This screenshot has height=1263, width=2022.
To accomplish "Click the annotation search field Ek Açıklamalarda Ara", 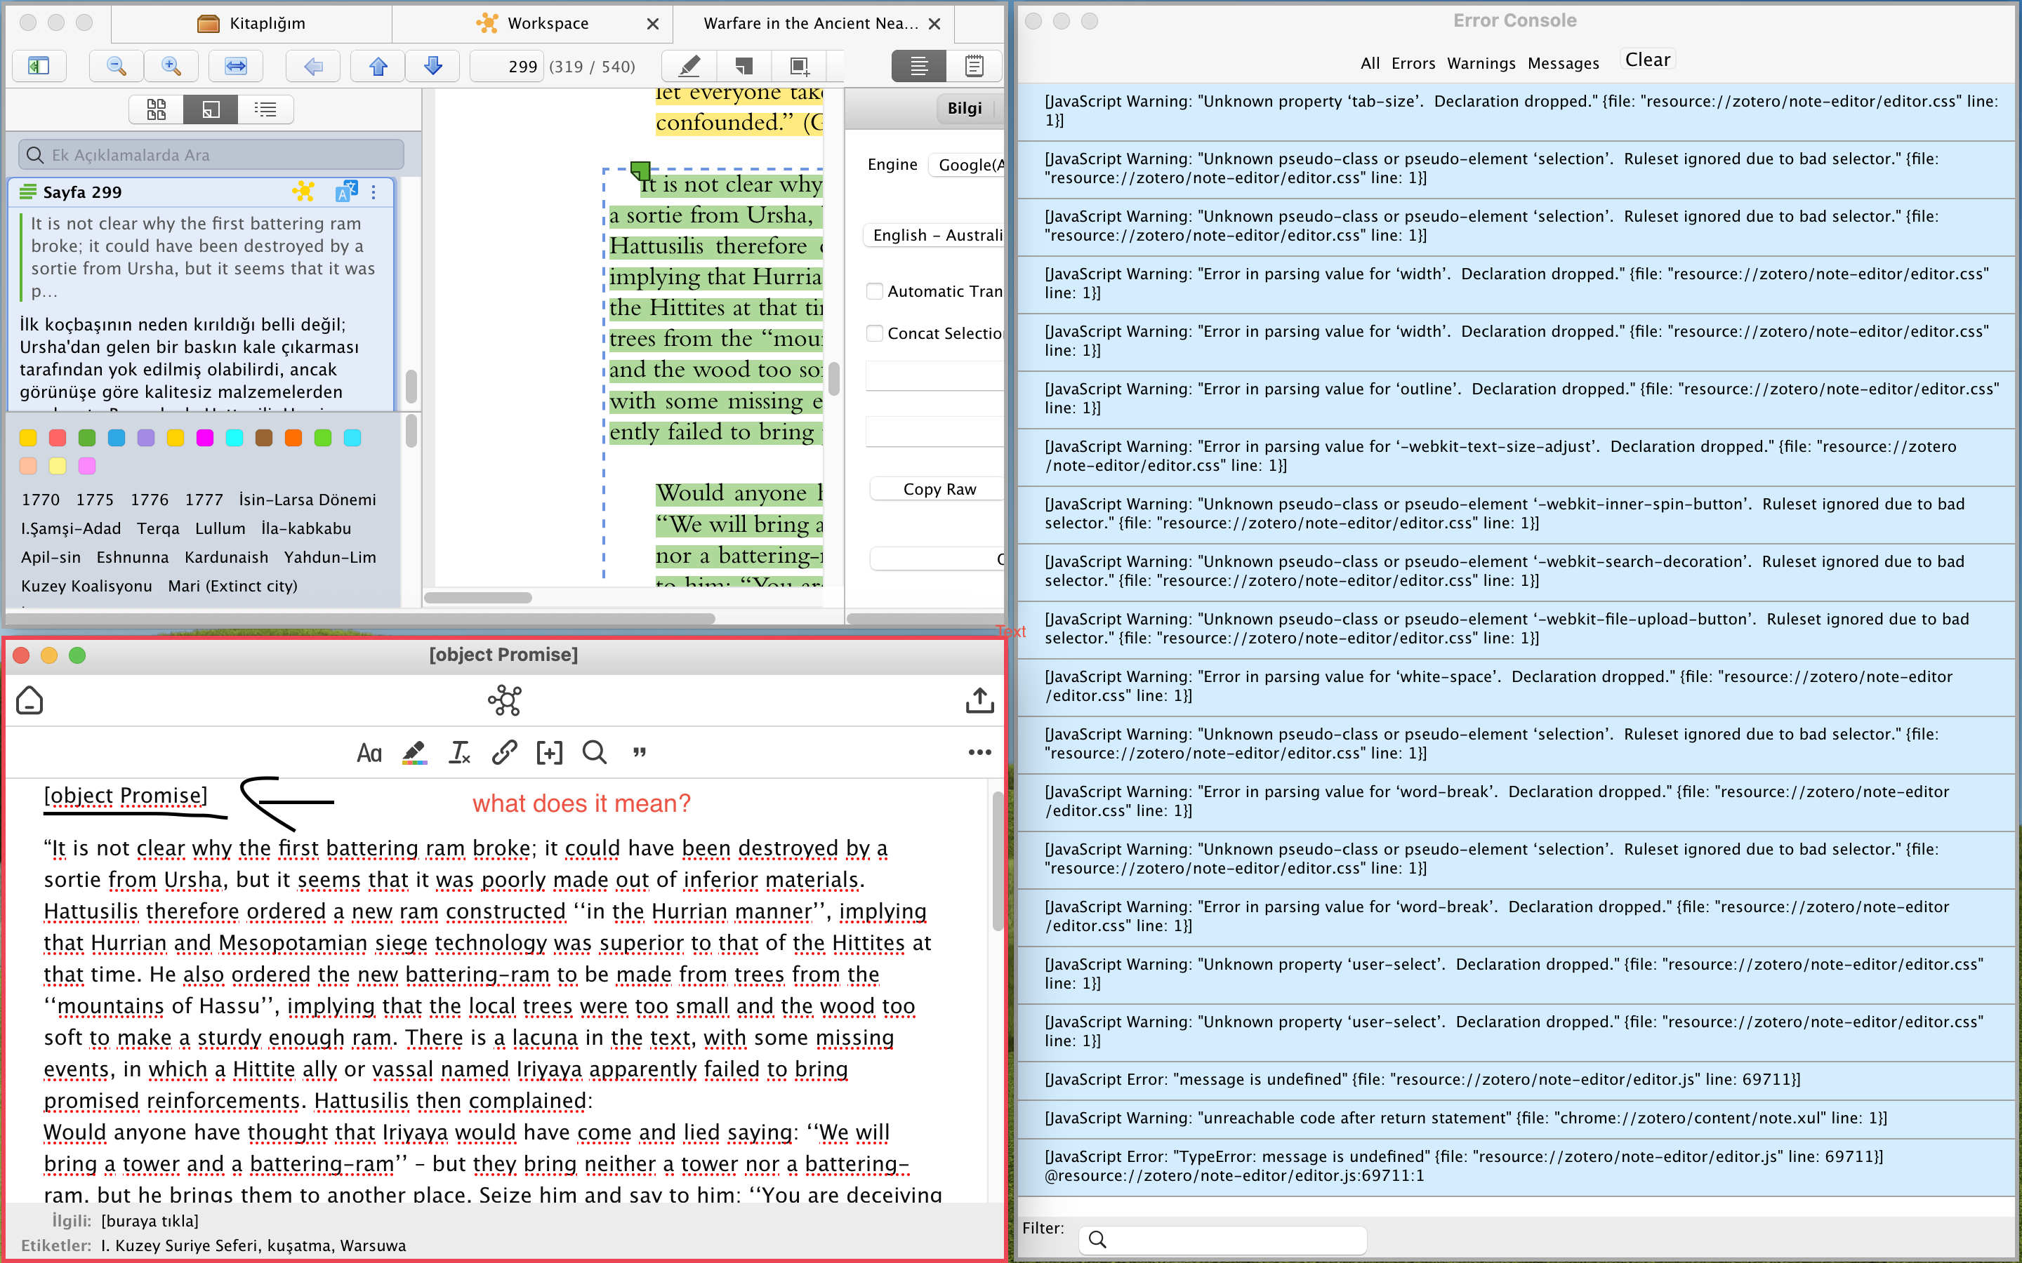I will point(211,154).
